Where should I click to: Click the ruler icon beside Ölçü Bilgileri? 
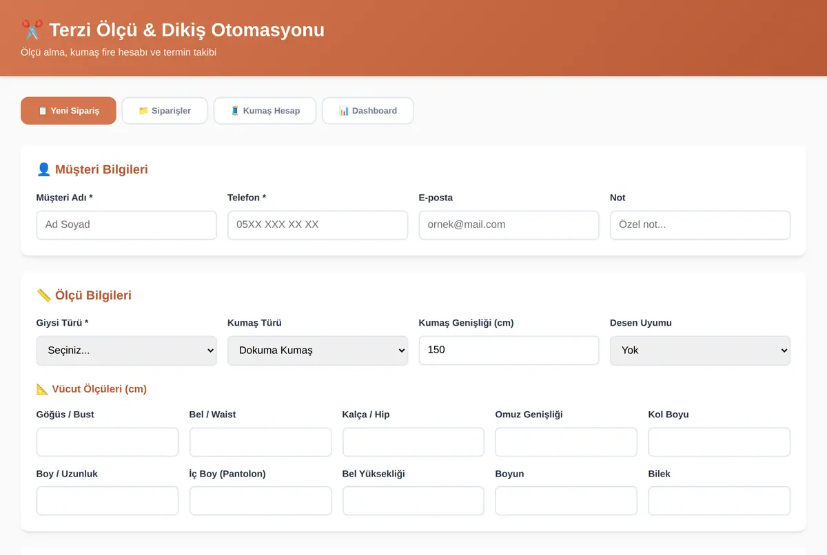tap(43, 295)
